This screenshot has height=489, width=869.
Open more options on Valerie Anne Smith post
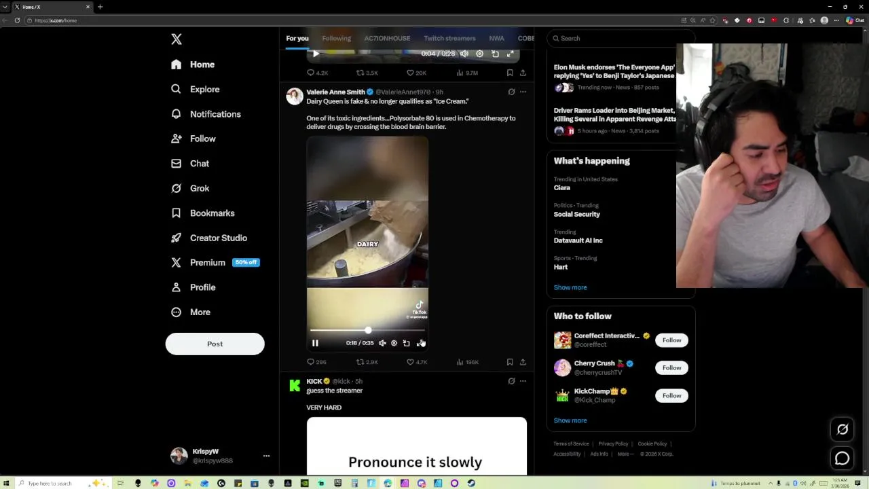[x=523, y=92]
